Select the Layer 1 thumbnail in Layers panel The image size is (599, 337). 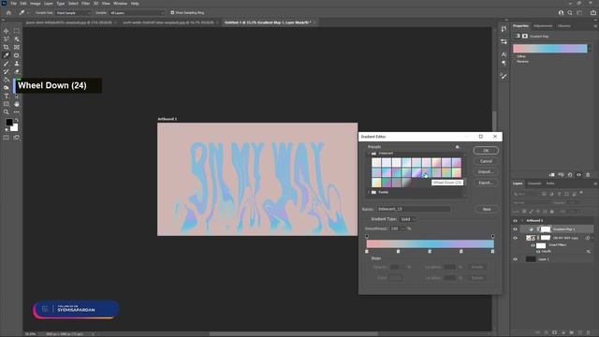click(531, 259)
